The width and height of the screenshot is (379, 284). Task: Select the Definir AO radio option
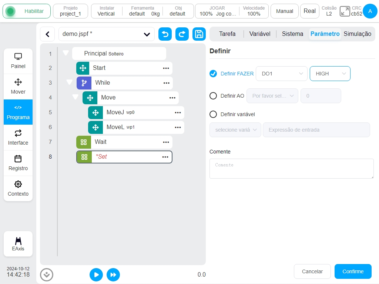(213, 96)
